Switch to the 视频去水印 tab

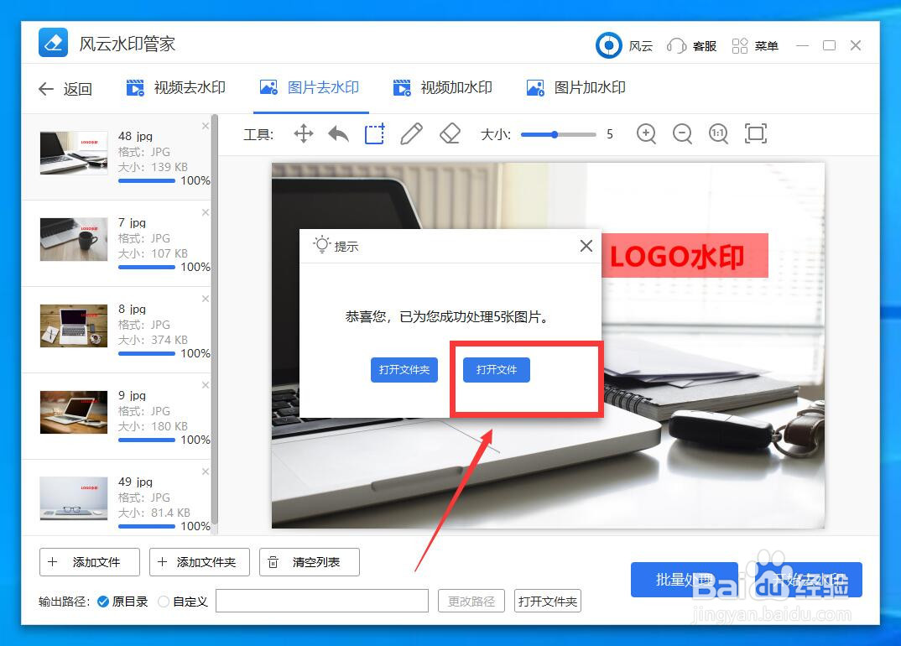click(174, 86)
